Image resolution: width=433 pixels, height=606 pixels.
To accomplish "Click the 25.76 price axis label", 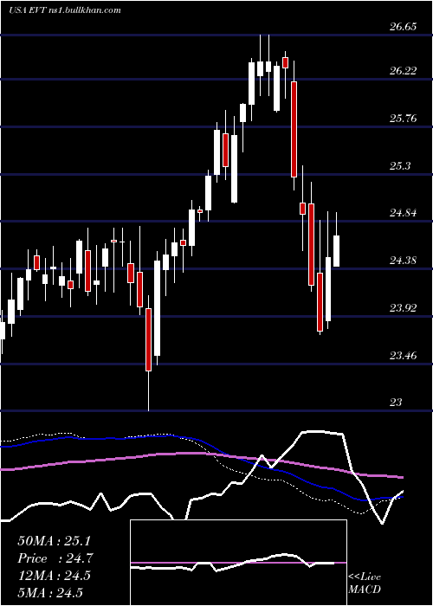I will tap(404, 119).
